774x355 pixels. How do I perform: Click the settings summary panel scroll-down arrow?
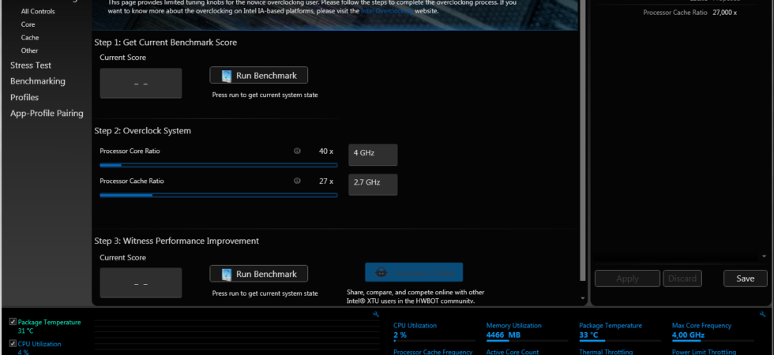point(765,256)
